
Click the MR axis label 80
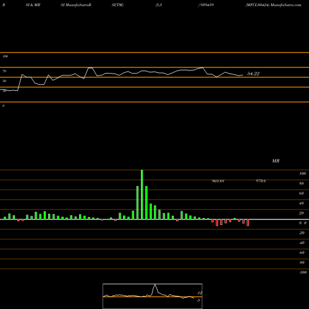[x=302, y=184]
